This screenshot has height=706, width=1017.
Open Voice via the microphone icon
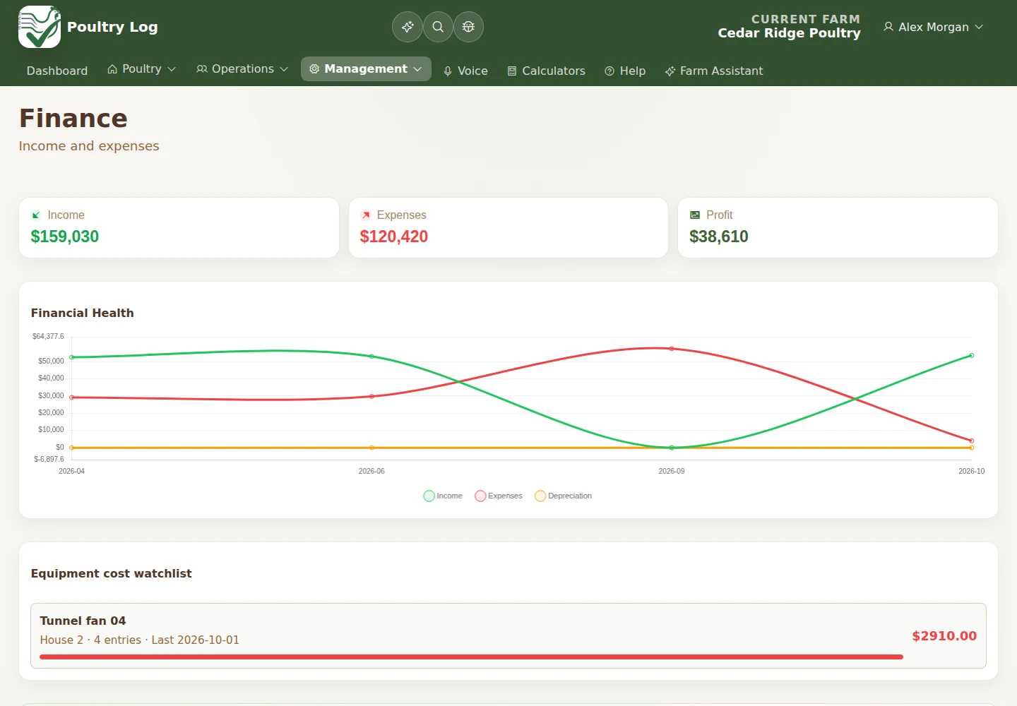(448, 71)
